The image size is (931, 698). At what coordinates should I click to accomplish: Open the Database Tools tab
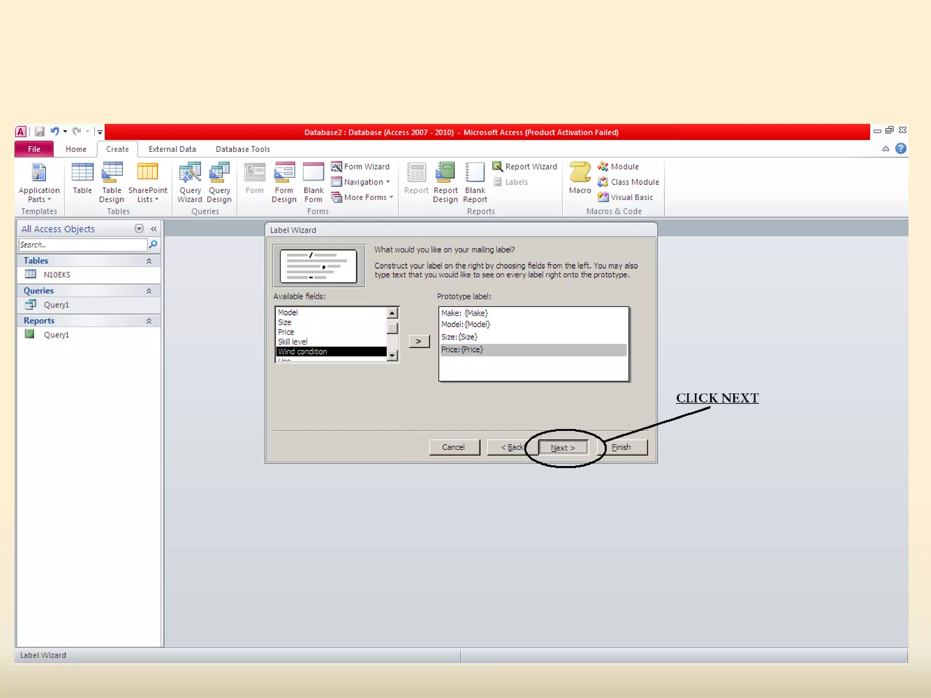(242, 149)
